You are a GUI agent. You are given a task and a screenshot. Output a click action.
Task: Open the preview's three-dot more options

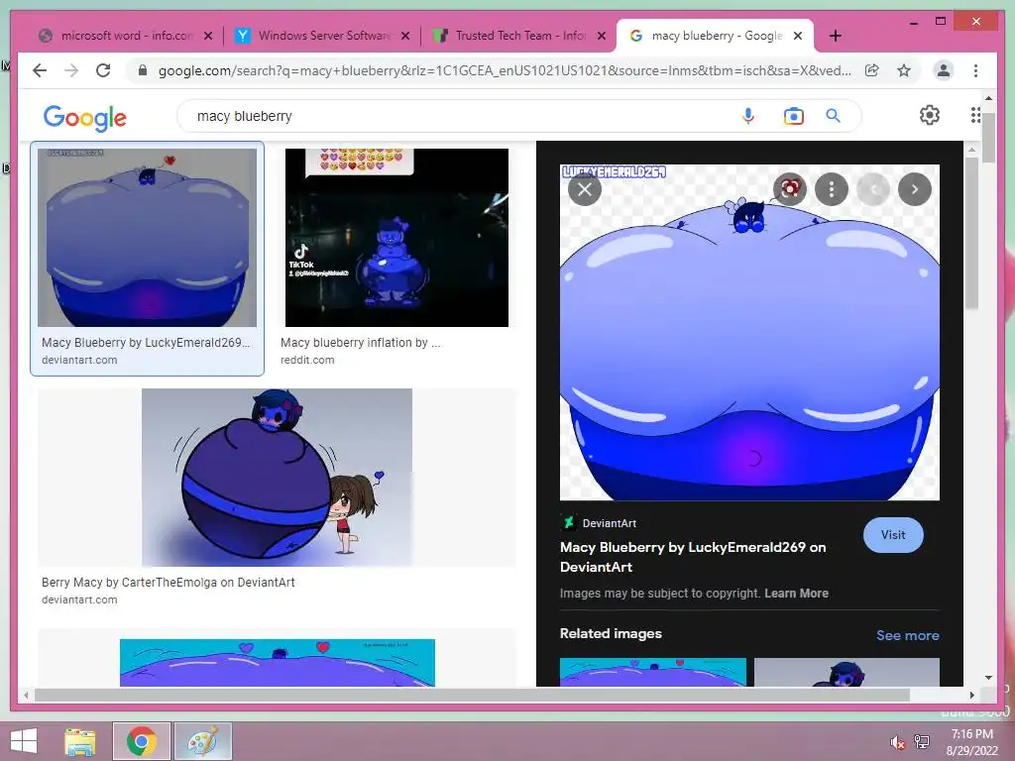832,189
